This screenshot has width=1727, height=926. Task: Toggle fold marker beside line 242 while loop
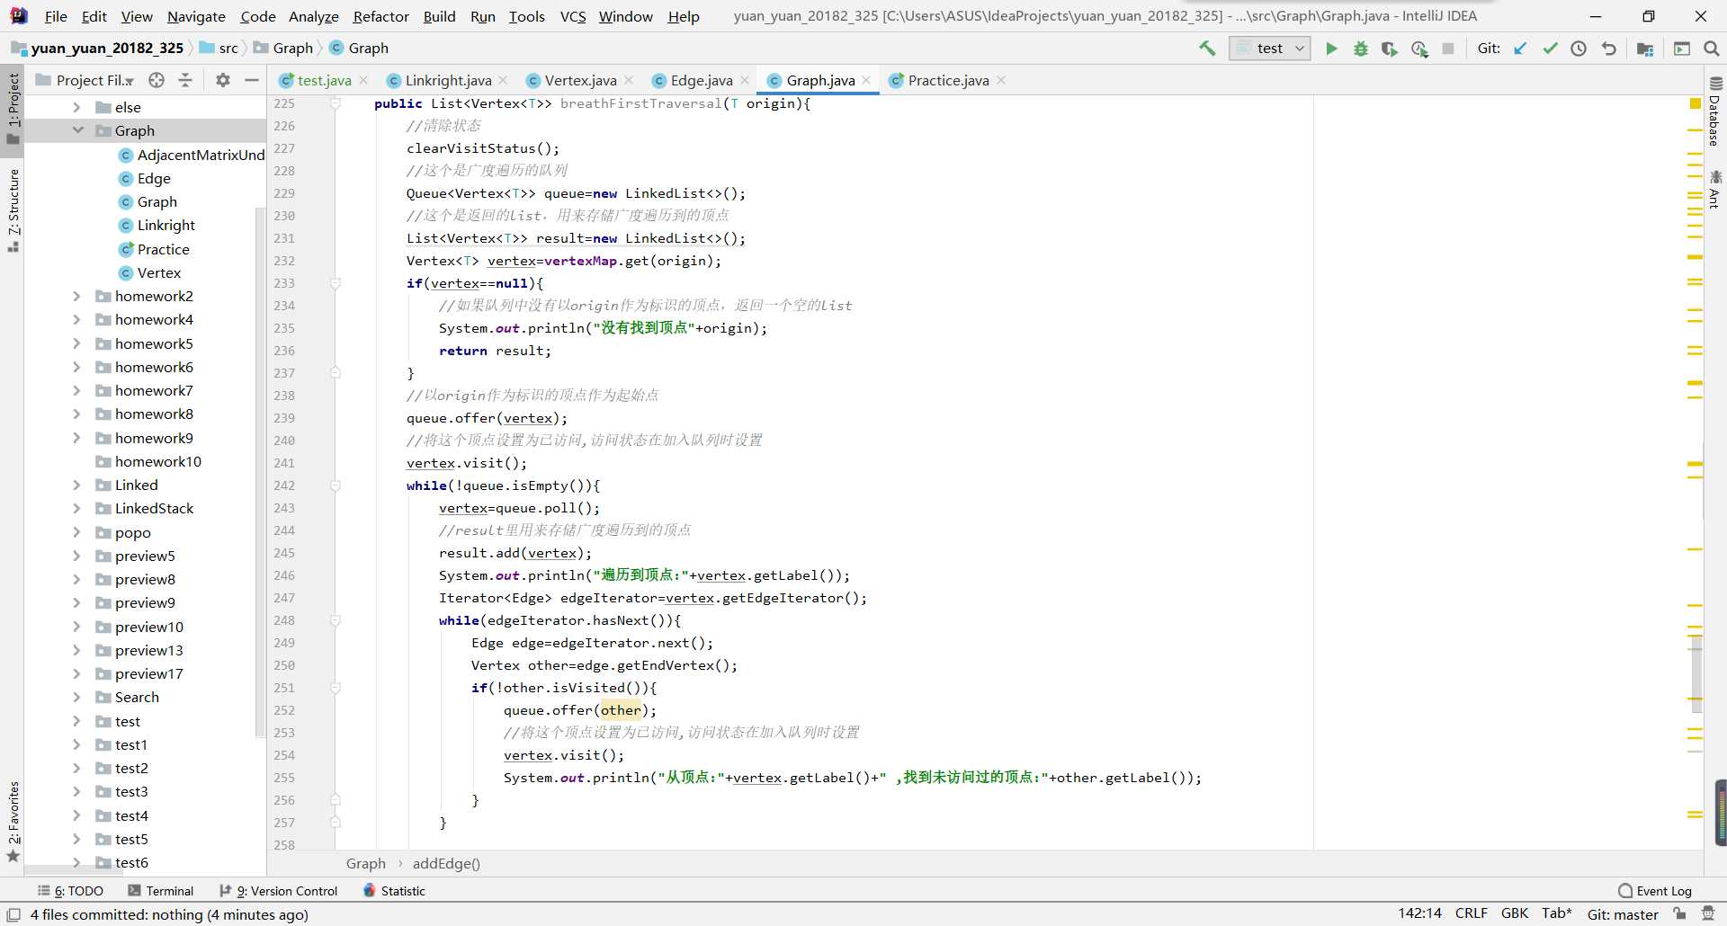tap(336, 485)
